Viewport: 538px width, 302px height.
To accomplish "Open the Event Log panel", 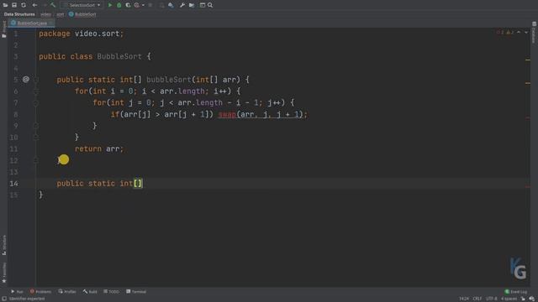I will pos(515,292).
